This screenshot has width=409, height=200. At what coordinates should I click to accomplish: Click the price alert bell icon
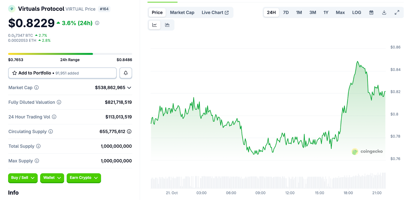tap(126, 73)
